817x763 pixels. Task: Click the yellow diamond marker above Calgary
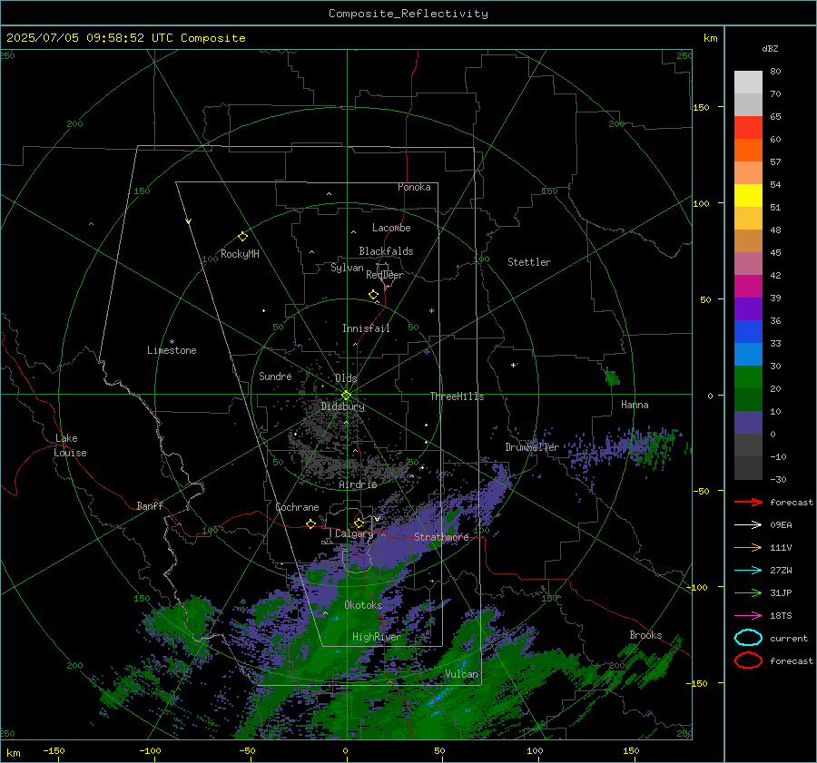[359, 523]
